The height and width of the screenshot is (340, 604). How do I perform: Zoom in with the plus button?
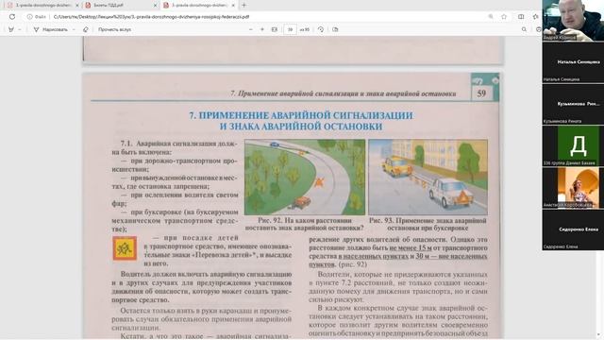click(x=262, y=29)
